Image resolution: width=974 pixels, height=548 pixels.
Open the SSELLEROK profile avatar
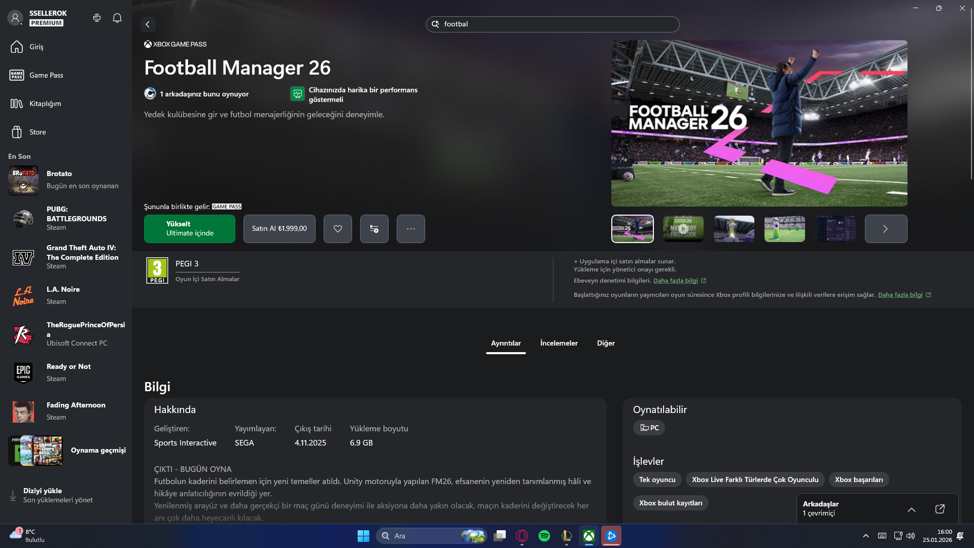pos(15,18)
